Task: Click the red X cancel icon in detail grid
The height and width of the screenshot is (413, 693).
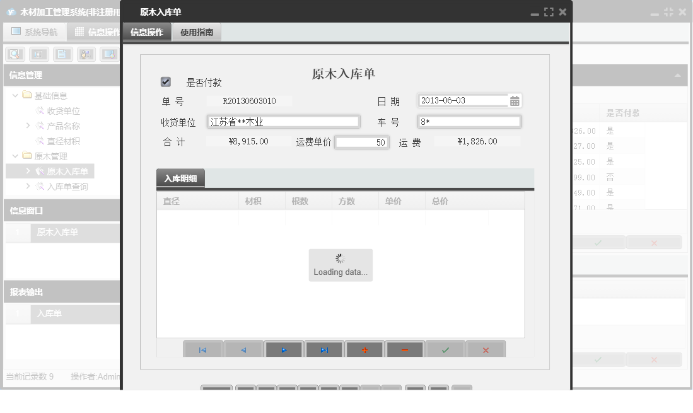Action: click(486, 348)
